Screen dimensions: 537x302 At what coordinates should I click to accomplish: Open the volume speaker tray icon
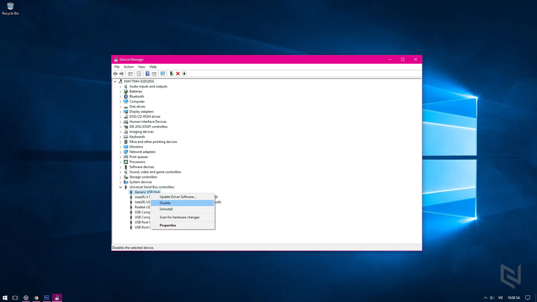coord(492,298)
